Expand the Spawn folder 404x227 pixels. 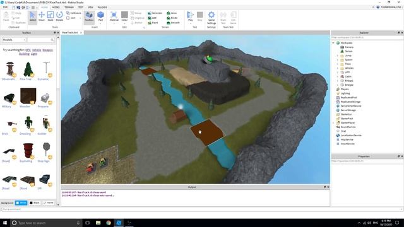click(338, 60)
